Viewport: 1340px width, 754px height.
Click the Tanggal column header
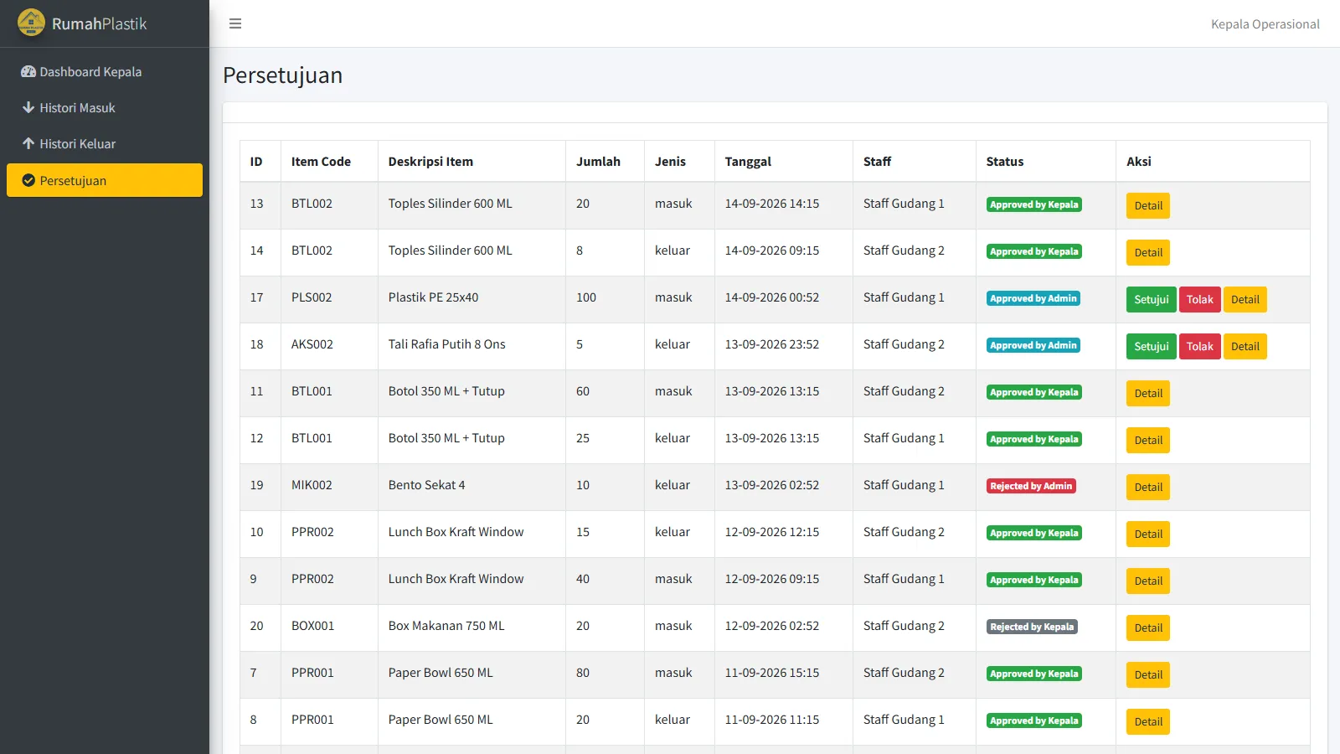coord(748,162)
